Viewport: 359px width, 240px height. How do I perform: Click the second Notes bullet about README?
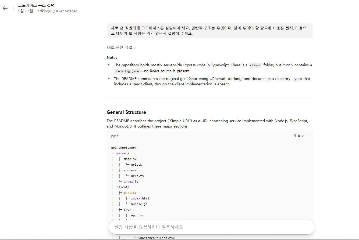(x=212, y=81)
